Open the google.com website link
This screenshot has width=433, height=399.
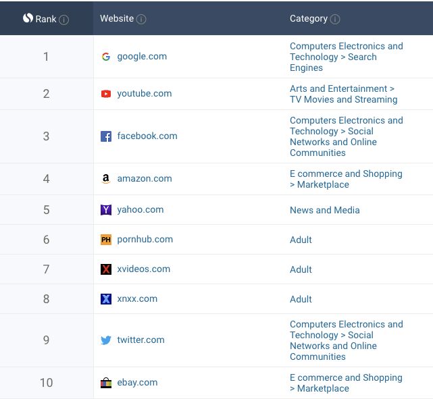tap(142, 57)
